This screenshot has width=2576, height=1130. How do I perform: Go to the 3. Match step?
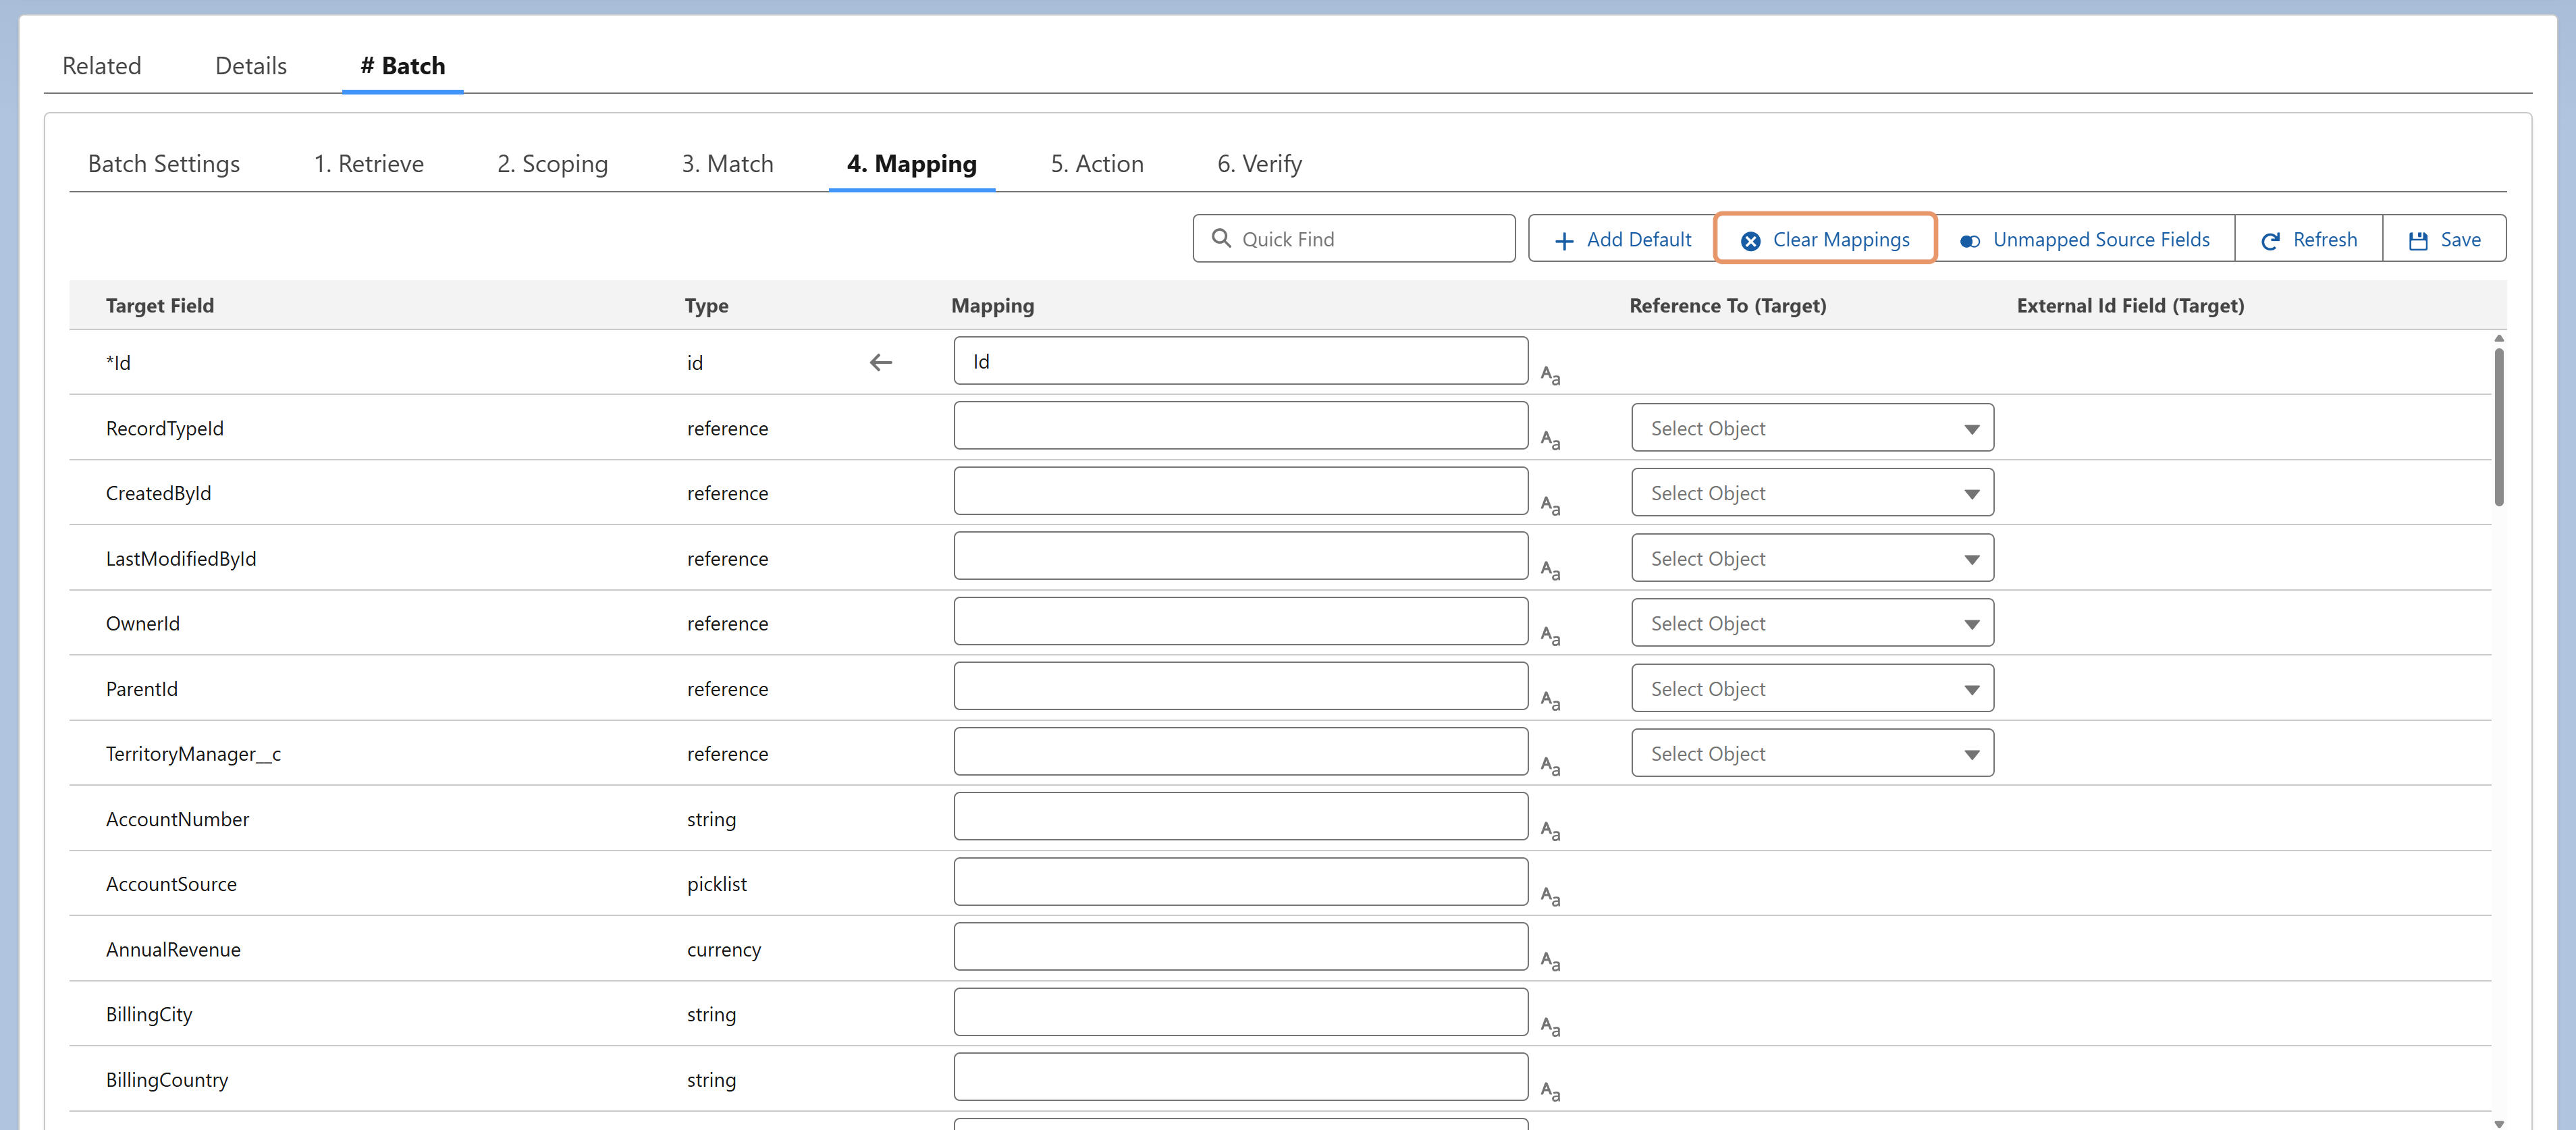[x=727, y=164]
